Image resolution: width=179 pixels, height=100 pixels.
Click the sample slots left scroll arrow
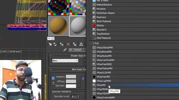[x=49, y=38]
